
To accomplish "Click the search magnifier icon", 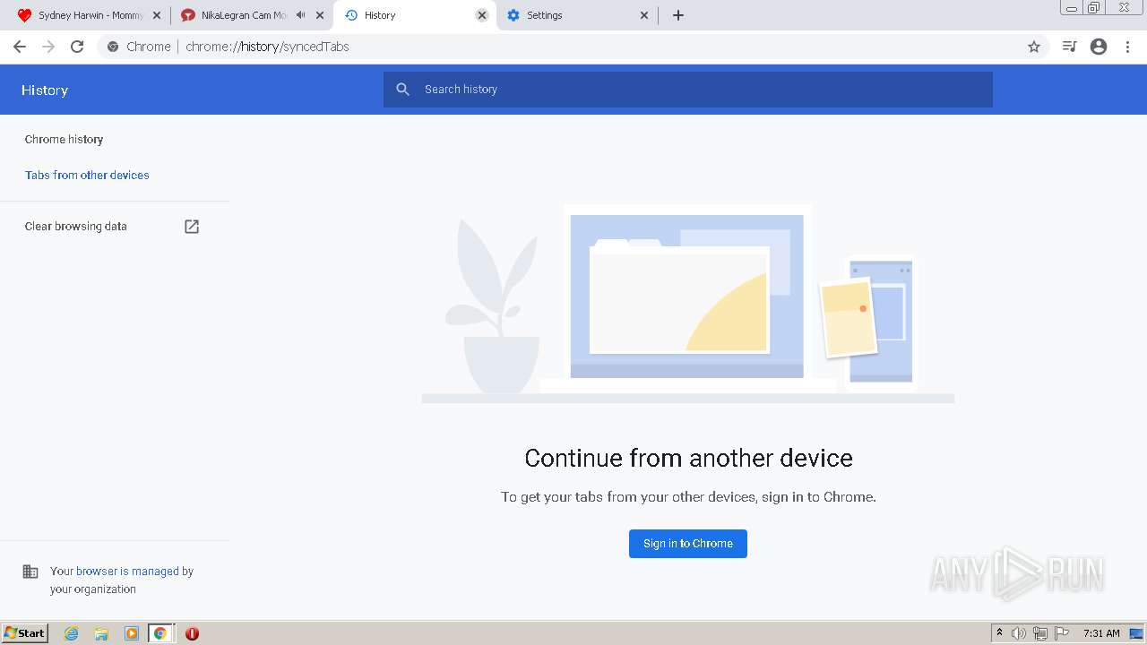I will (403, 90).
